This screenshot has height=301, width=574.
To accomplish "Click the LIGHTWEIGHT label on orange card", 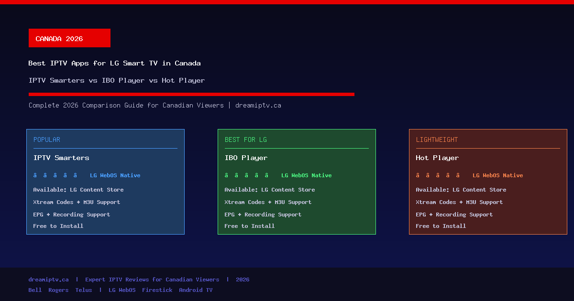I will click(437, 140).
